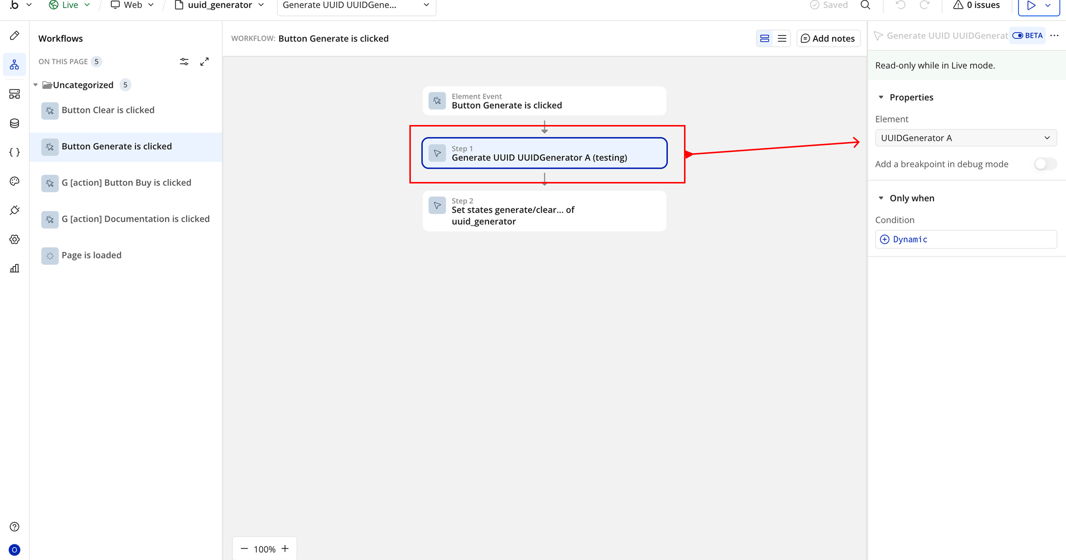Select Page is loaded workflow
Screen dimensions: 1066x560
pos(91,255)
